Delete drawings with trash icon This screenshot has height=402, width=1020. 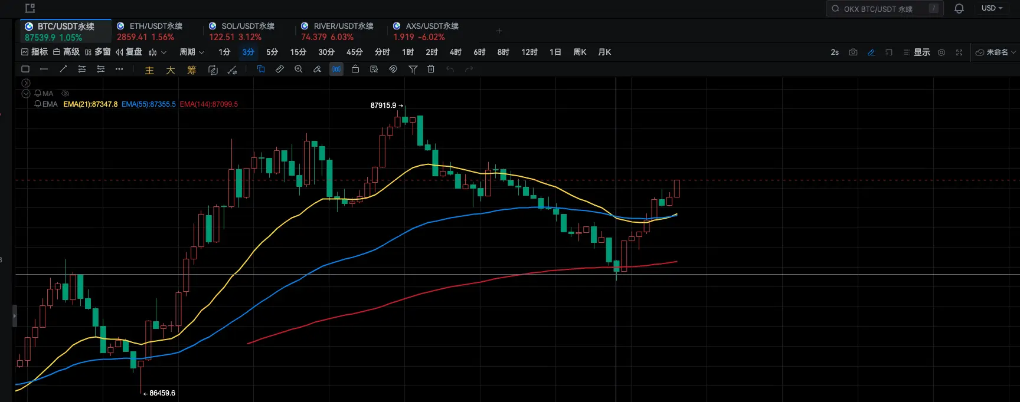[431, 69]
